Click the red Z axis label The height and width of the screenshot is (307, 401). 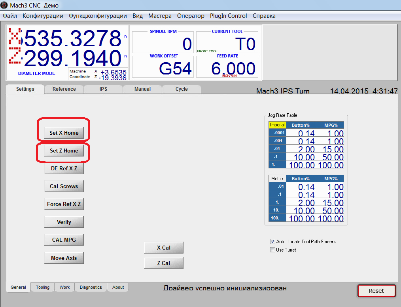click(15, 55)
